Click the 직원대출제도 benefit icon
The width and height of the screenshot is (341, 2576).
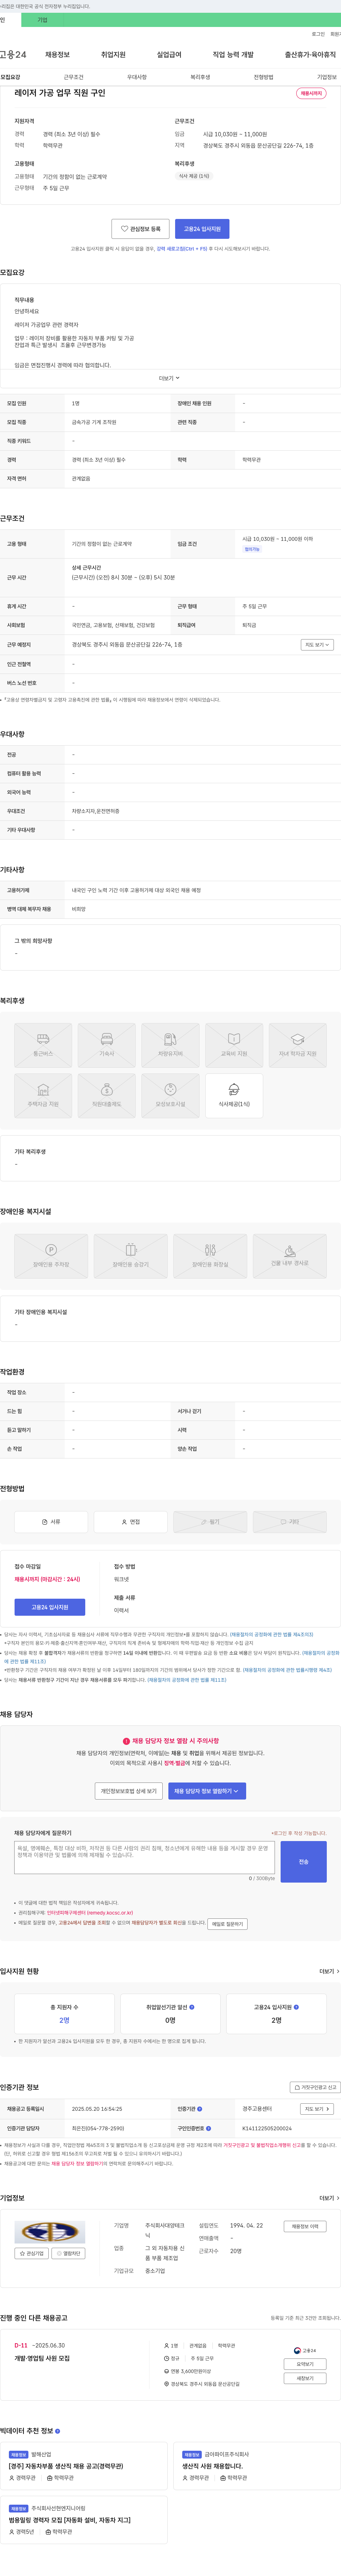tap(107, 1096)
